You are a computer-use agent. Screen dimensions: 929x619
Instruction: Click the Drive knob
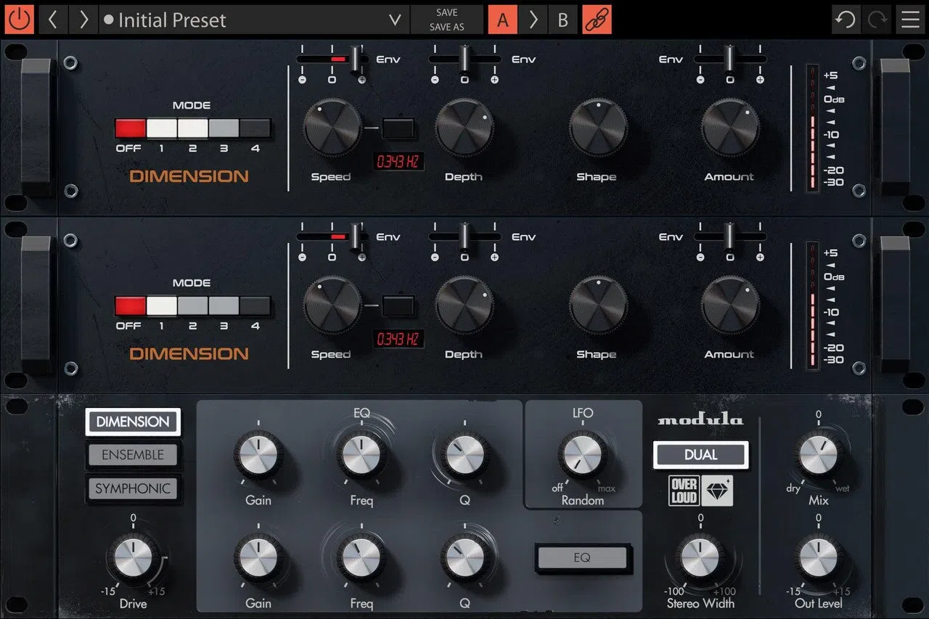pyautogui.click(x=133, y=558)
